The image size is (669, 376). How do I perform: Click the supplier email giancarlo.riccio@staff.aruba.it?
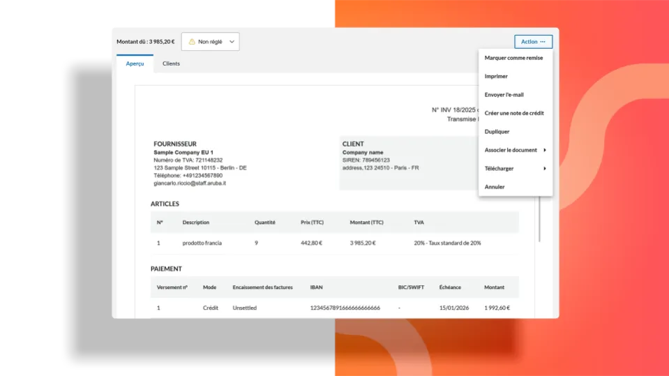(189, 183)
